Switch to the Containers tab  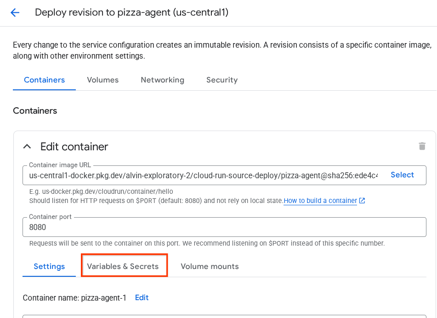pos(44,80)
